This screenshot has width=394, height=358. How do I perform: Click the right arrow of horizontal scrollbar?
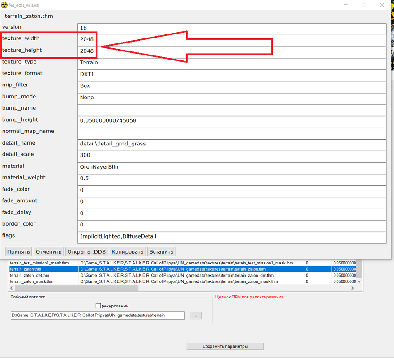[x=352, y=288]
